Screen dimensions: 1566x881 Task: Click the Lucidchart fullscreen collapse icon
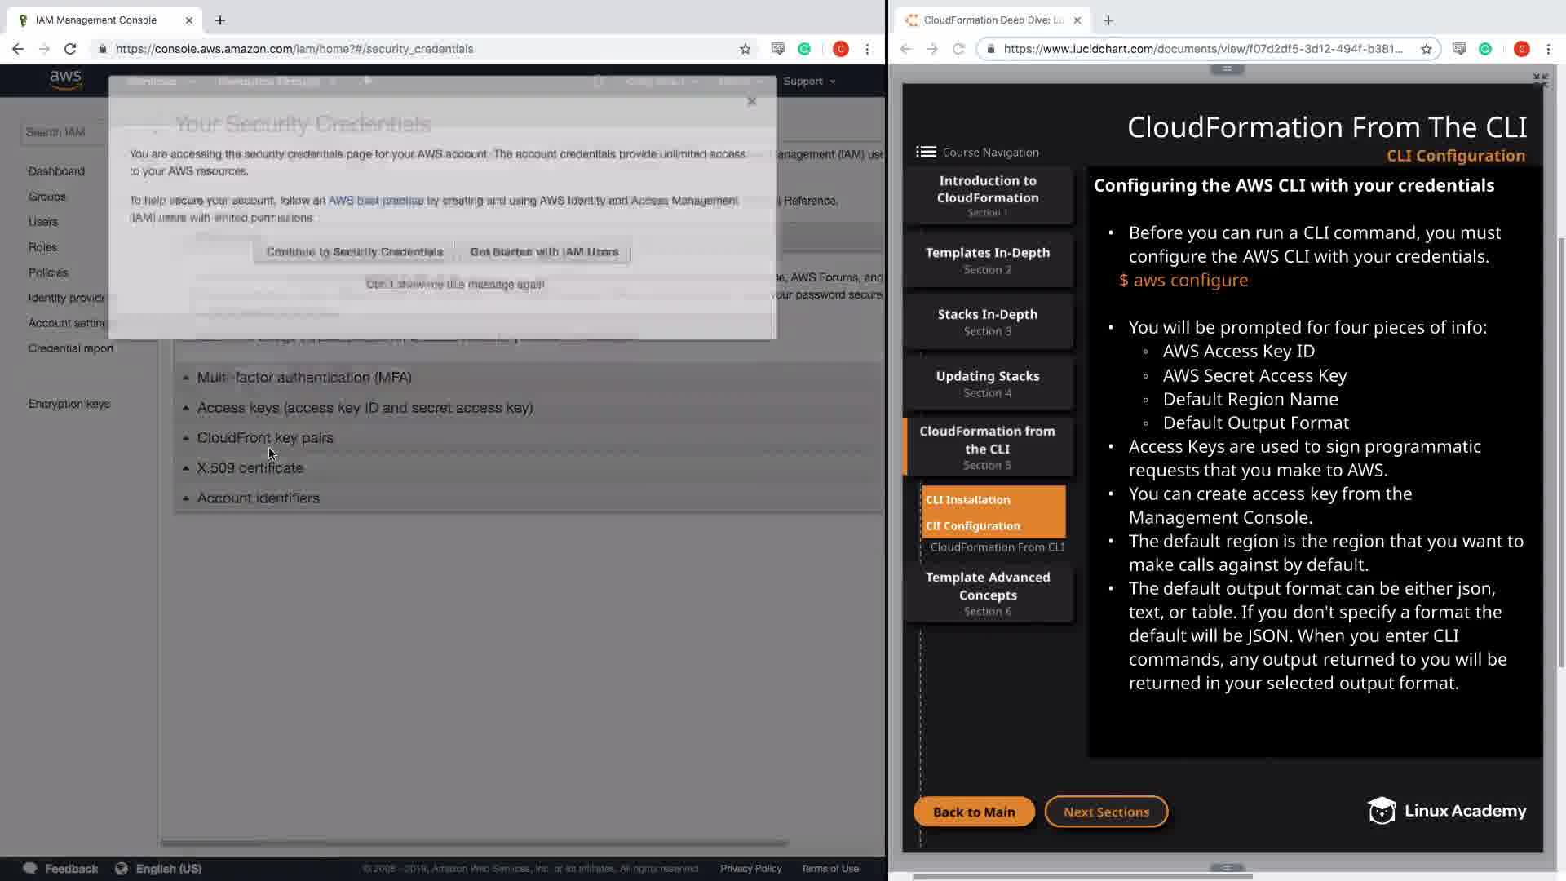coord(1540,80)
